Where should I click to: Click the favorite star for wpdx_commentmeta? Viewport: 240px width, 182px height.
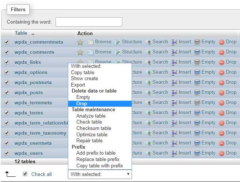80,42
